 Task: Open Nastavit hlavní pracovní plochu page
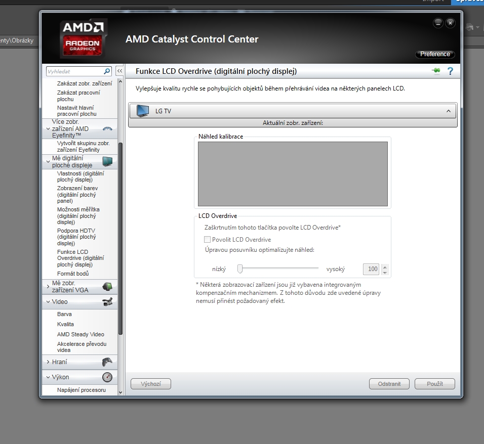coord(76,111)
